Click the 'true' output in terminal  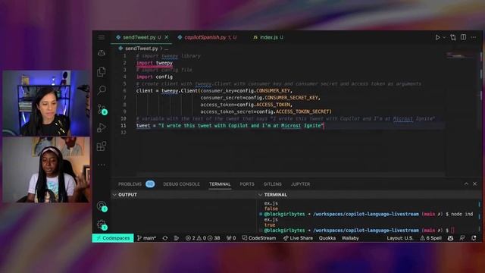point(270,225)
